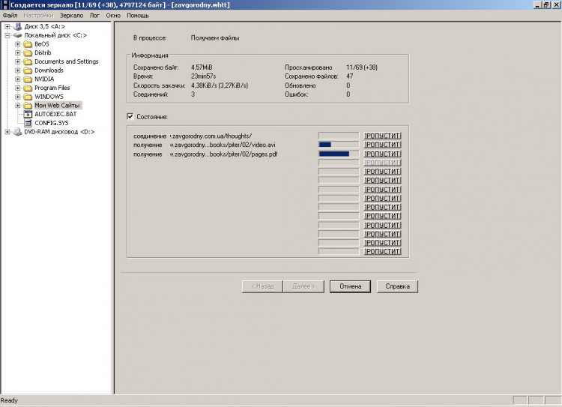Click the local disk C: drive icon
Image resolution: width=562 pixels, height=407 pixels.
pyautogui.click(x=17, y=35)
